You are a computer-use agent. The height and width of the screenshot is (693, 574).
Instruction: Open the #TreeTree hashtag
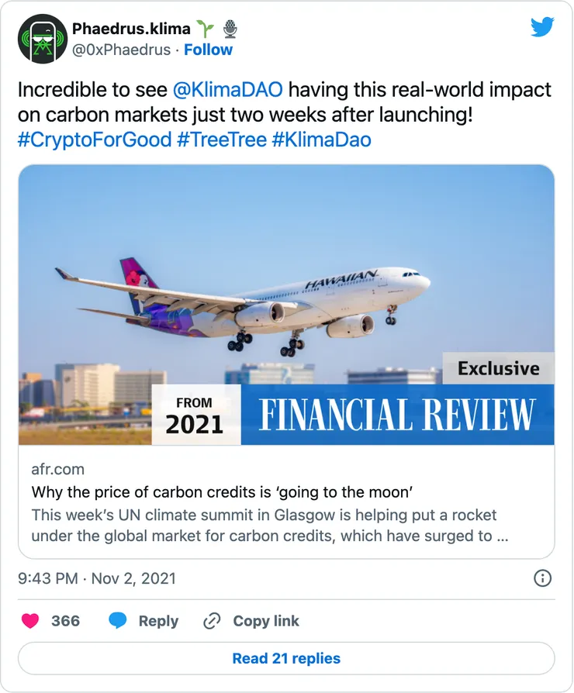click(220, 140)
